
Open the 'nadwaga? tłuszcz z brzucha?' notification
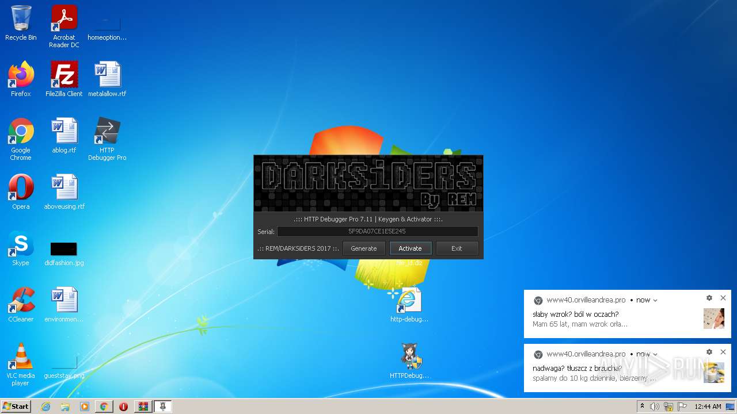(628, 368)
